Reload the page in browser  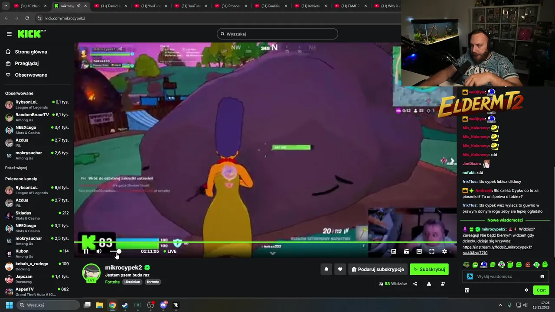(x=27, y=18)
